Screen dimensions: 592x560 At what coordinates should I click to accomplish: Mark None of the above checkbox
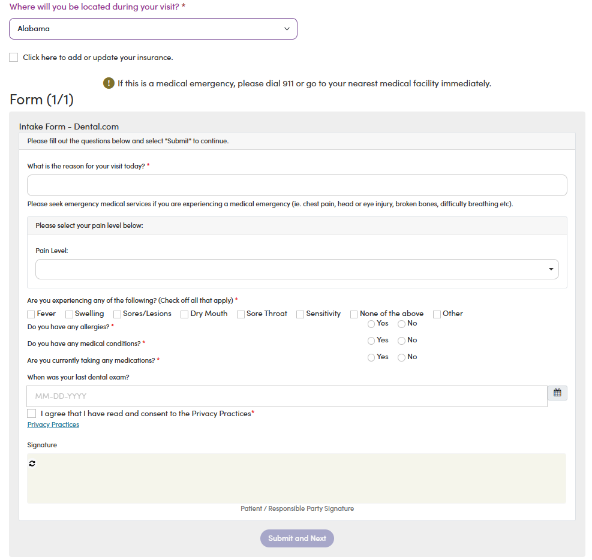click(x=354, y=314)
